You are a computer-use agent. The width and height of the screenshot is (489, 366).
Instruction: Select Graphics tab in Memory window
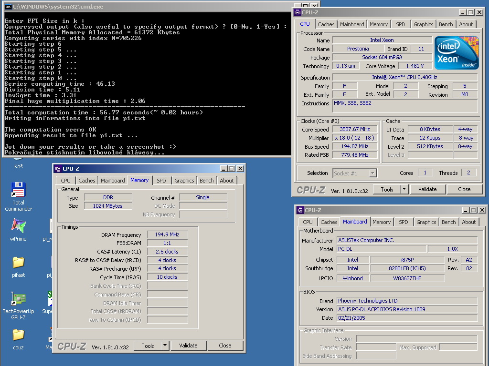(184, 181)
